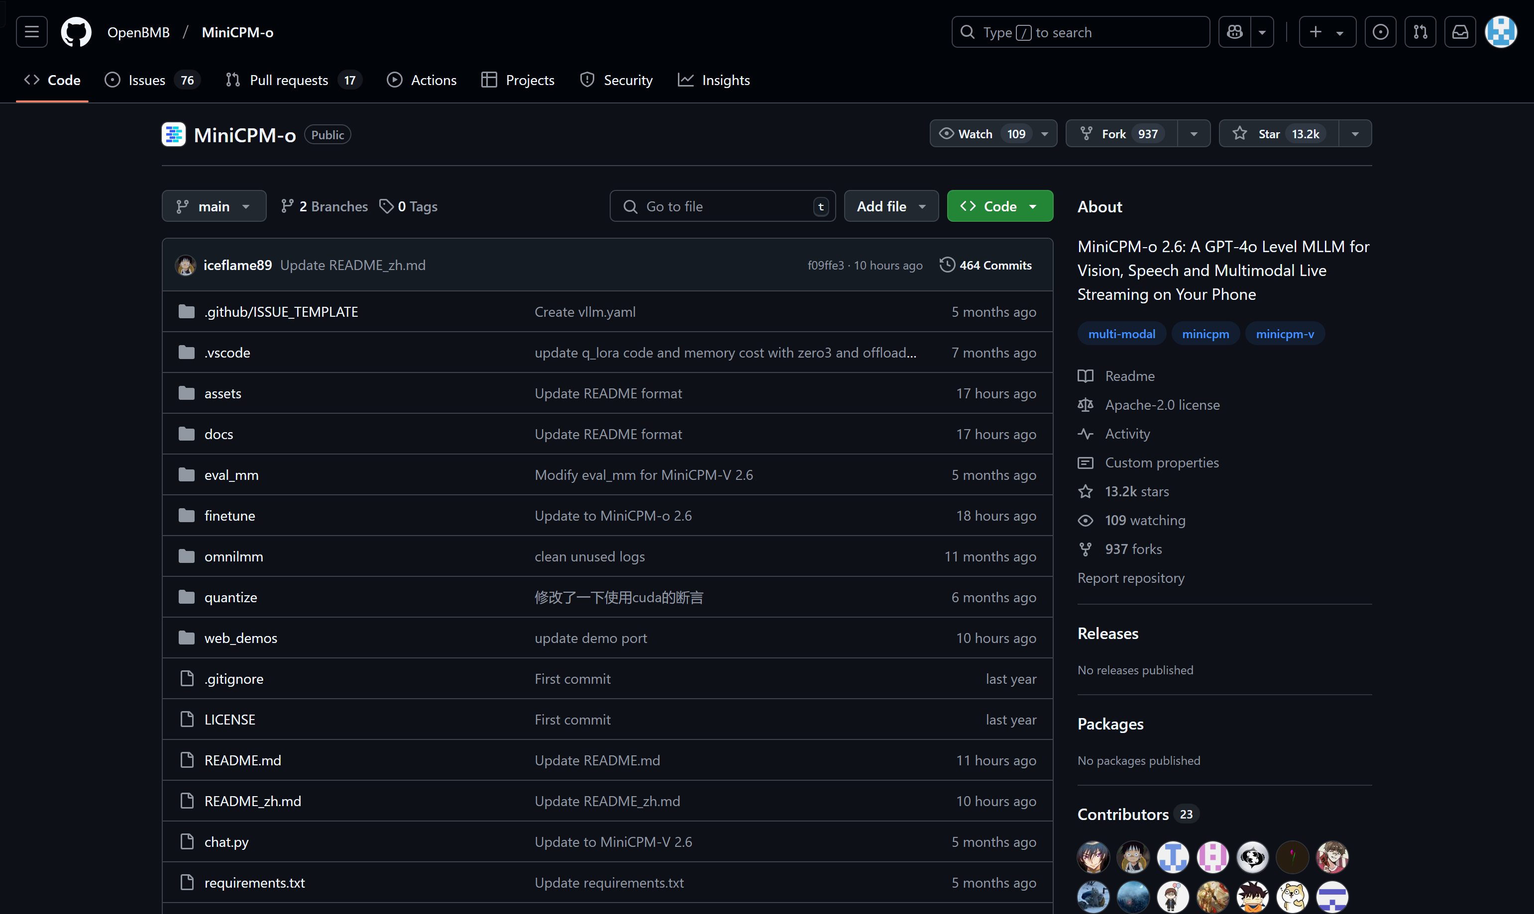Open the create new plus dropdown
Viewport: 1534px width, 914px height.
coord(1327,32)
